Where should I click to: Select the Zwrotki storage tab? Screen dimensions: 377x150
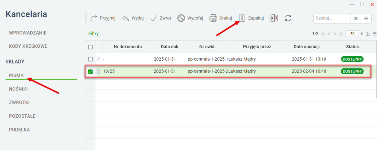[x=19, y=103]
